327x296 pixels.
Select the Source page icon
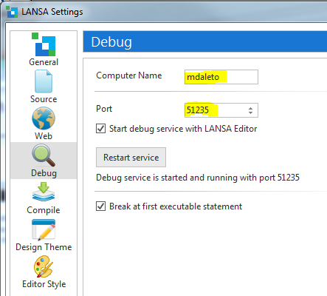44,81
